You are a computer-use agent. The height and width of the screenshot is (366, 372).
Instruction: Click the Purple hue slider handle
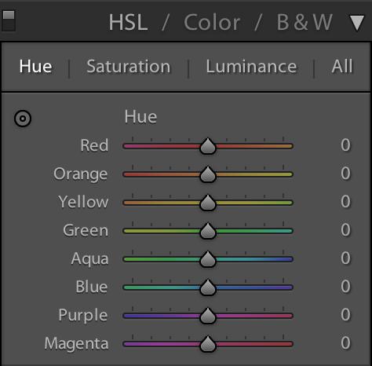(x=208, y=316)
